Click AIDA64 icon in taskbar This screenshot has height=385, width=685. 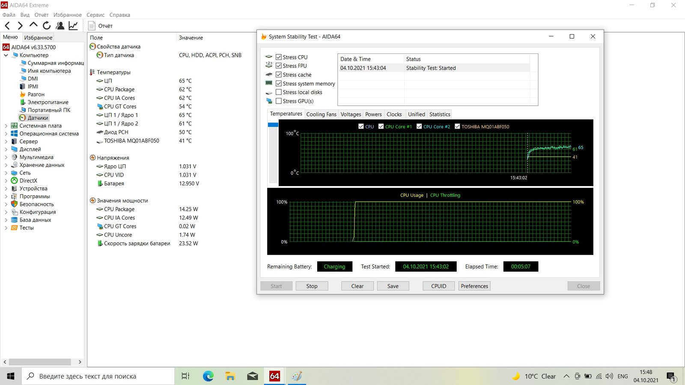274,376
